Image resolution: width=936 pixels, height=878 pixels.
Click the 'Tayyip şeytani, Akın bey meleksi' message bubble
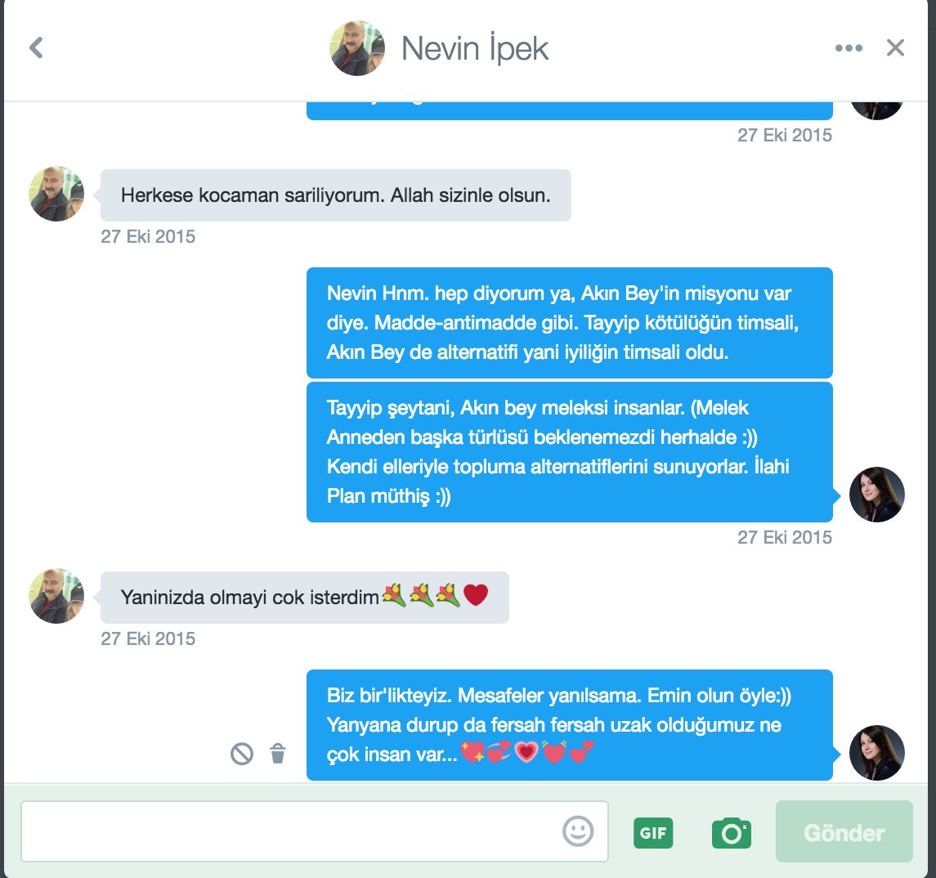(x=570, y=452)
